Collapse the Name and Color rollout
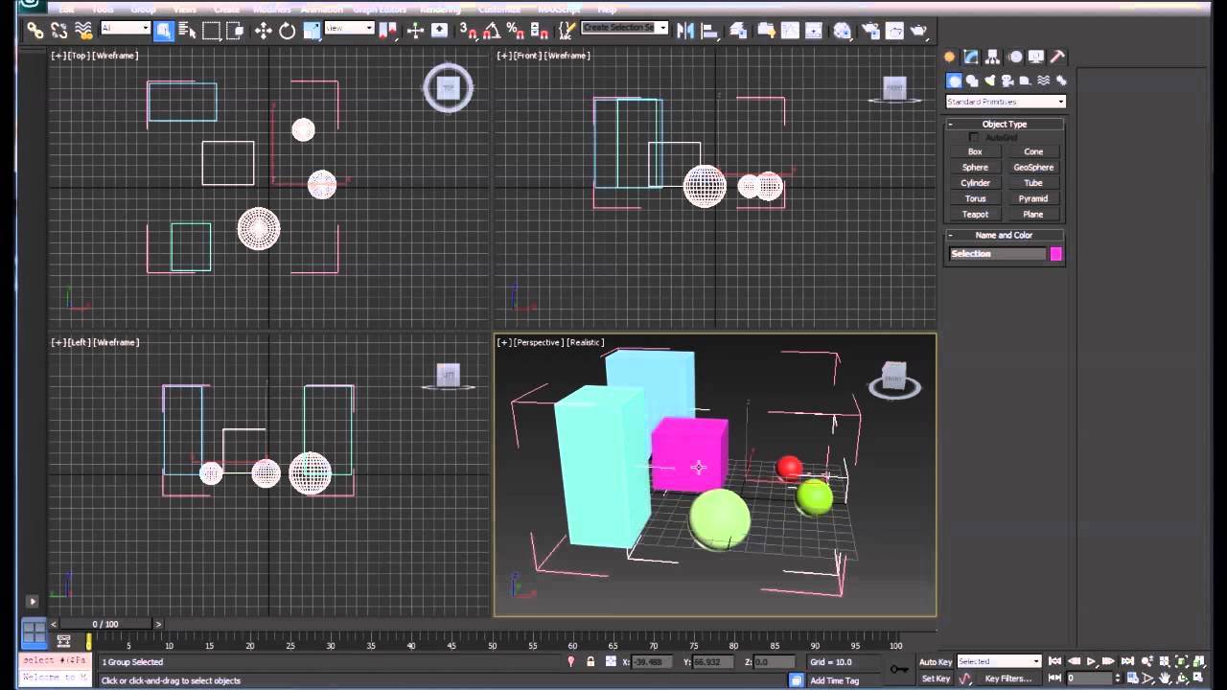This screenshot has width=1227, height=690. (1005, 235)
